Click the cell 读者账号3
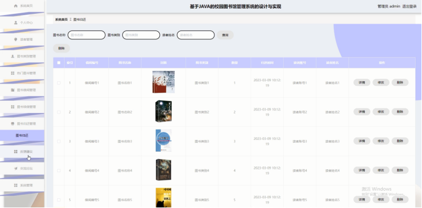Image resolution: width=422 pixels, height=208 pixels. point(300,141)
